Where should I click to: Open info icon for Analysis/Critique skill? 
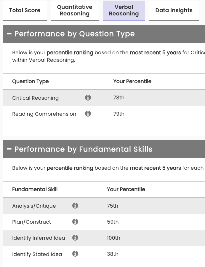[x=75, y=206]
